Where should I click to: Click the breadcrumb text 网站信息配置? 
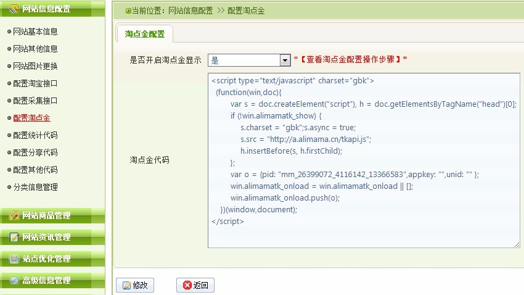click(x=190, y=11)
